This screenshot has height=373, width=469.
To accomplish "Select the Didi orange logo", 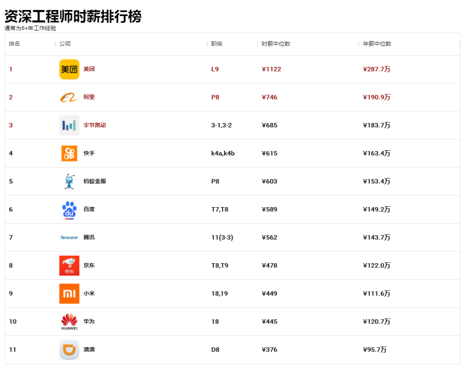I will pos(69,350).
